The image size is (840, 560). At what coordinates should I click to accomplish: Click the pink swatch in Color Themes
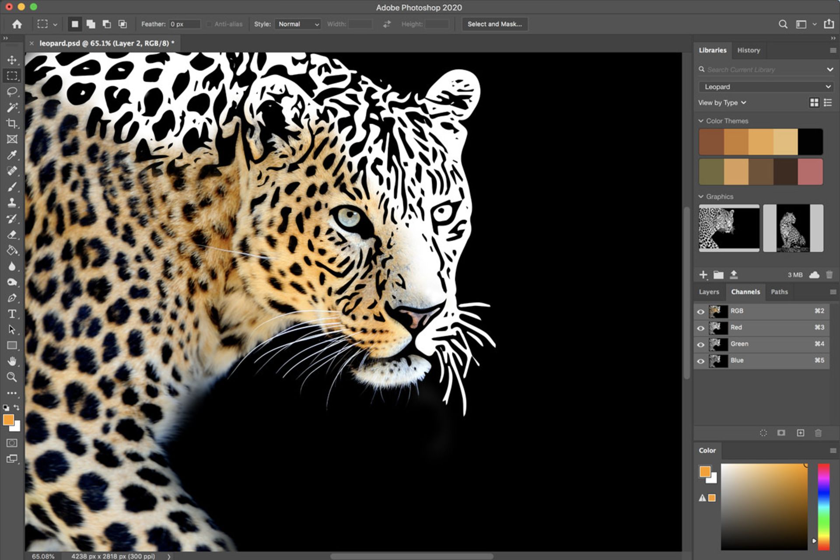(x=810, y=171)
